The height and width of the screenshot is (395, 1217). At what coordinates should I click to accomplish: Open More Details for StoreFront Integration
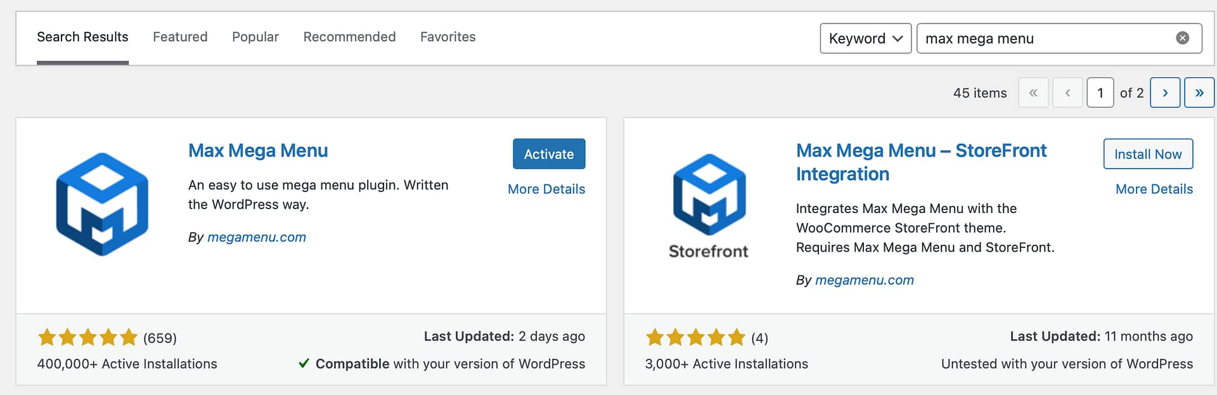tap(1154, 189)
